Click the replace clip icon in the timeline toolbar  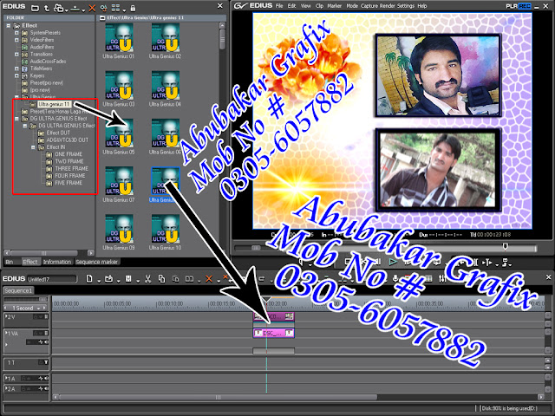tap(190, 279)
